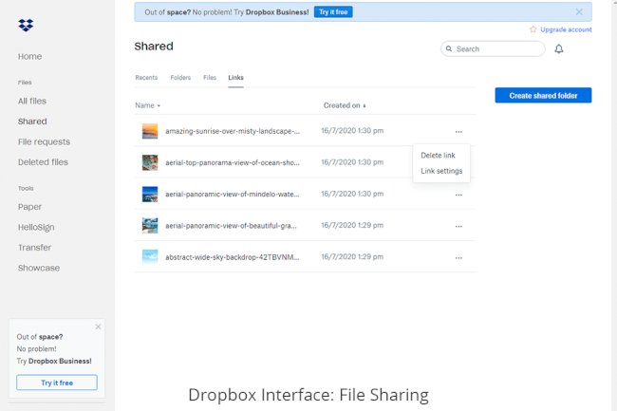Viewport: 617px width, 411px height.
Task: Close the top Dropbox Business banner
Action: [x=579, y=11]
